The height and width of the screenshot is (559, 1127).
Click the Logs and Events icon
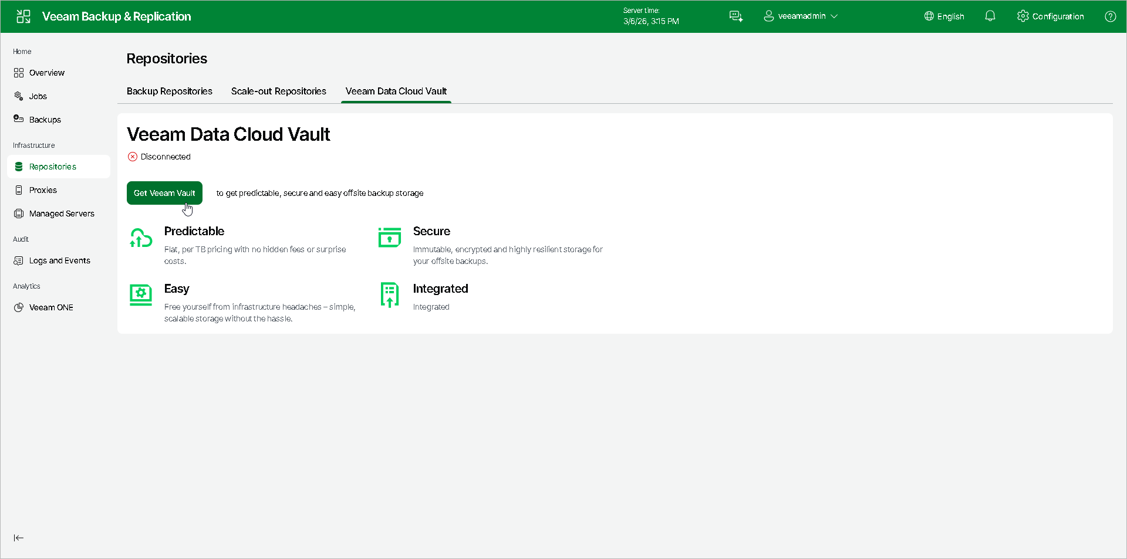19,260
